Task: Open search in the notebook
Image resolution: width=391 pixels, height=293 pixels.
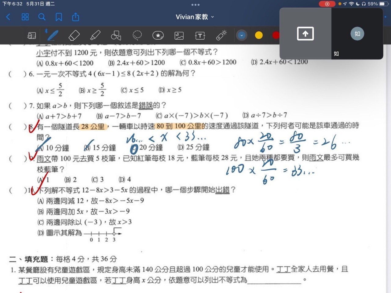Action: tap(42, 17)
